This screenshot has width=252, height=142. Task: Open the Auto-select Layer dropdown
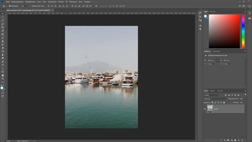click(24, 6)
